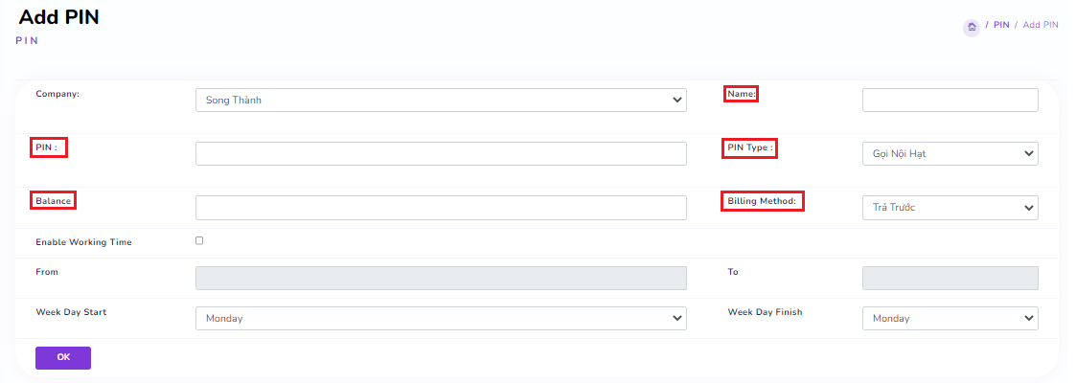
Task: Click into the PIN input box
Action: point(441,153)
